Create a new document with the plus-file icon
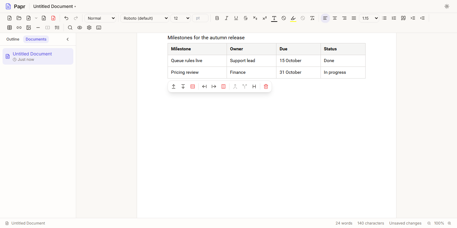The width and height of the screenshot is (457, 228). 10,18
